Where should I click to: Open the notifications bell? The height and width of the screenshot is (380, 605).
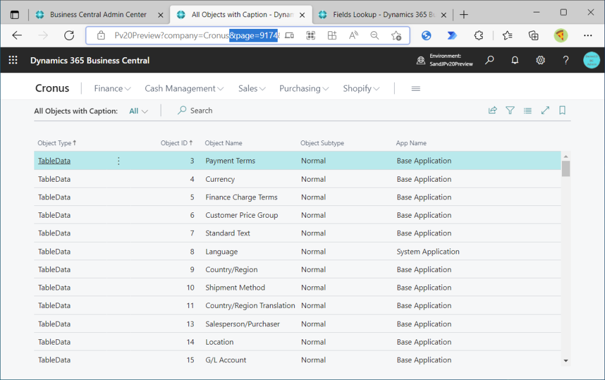(x=515, y=60)
